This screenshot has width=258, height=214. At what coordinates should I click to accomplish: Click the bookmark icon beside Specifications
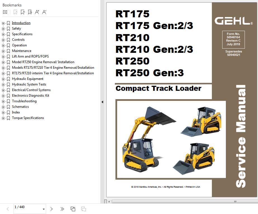pyautogui.click(x=8, y=34)
